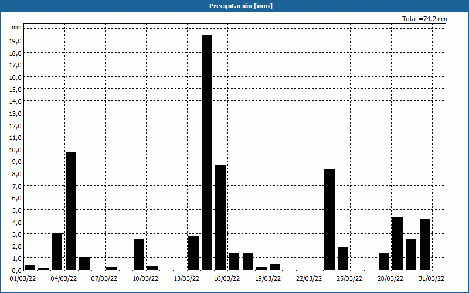Click the 9,7 mm bar beside 04/03/22
The width and height of the screenshot is (469, 293).
click(71, 211)
